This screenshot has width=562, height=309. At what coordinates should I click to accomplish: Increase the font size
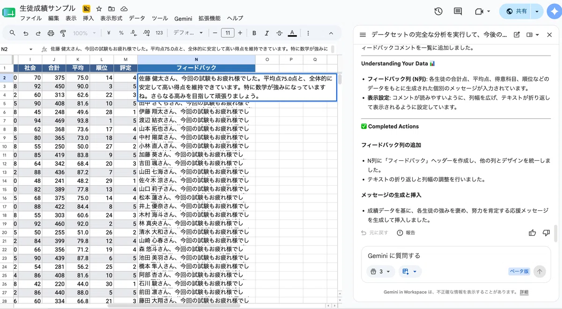pos(240,33)
